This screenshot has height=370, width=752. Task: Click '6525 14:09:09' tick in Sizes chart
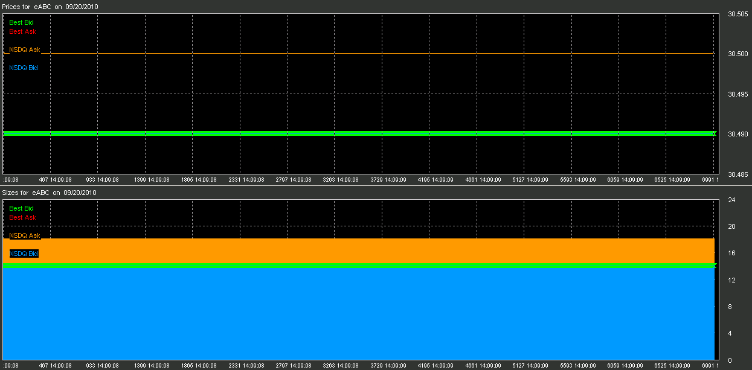672,366
